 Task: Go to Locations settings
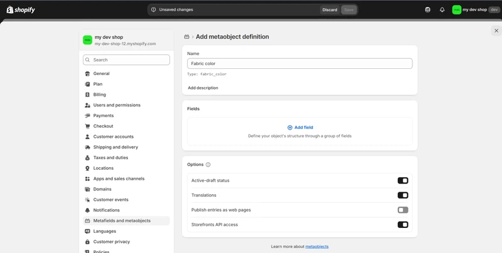126,168
